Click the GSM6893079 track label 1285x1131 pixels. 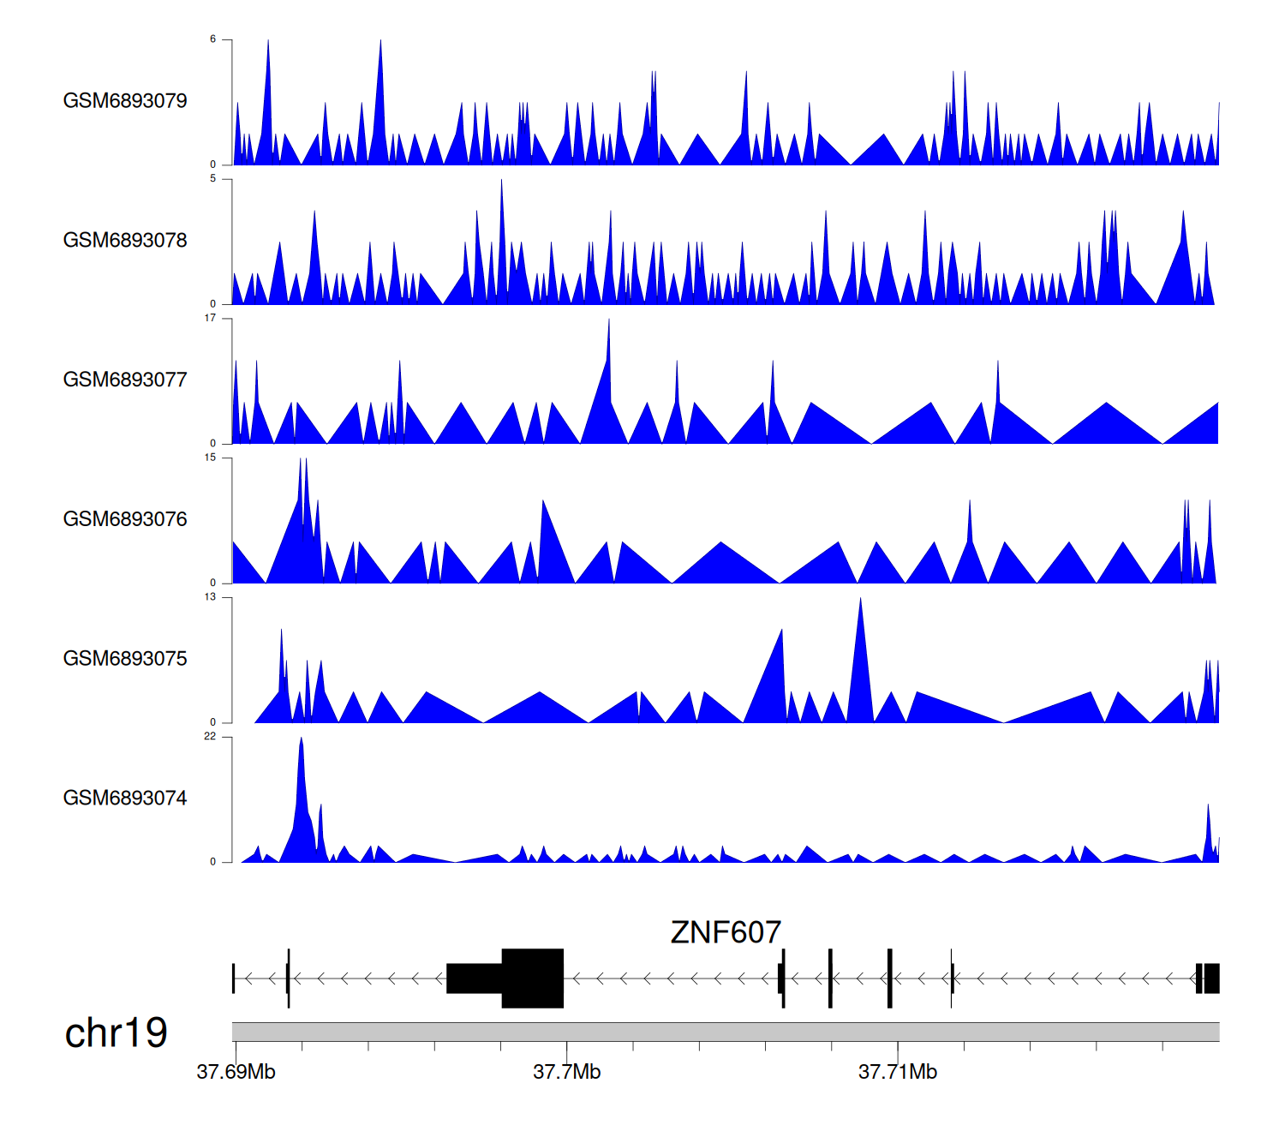click(125, 101)
